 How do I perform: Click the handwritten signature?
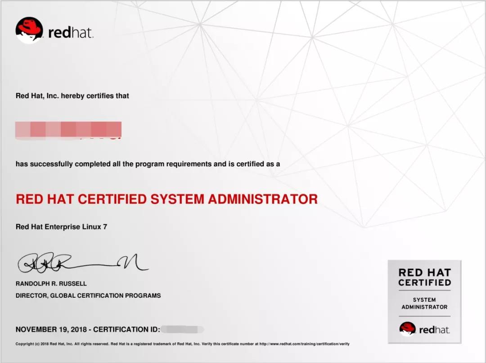(x=83, y=263)
